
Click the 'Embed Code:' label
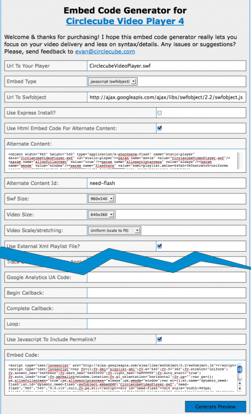[x=23, y=355]
